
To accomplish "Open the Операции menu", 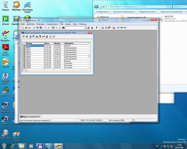I will pyautogui.click(x=41, y=24).
